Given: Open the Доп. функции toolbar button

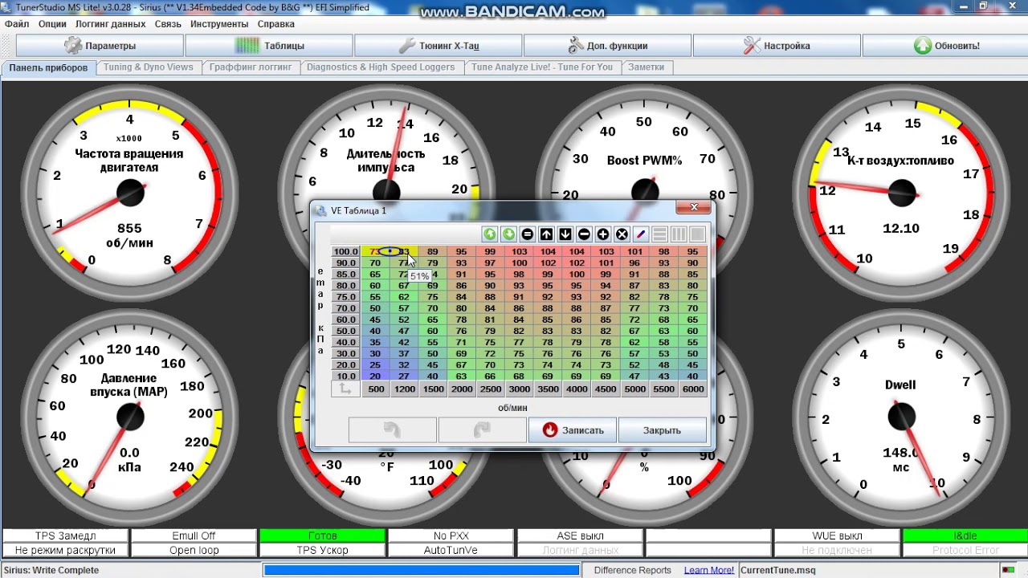Looking at the screenshot, I should [x=608, y=46].
